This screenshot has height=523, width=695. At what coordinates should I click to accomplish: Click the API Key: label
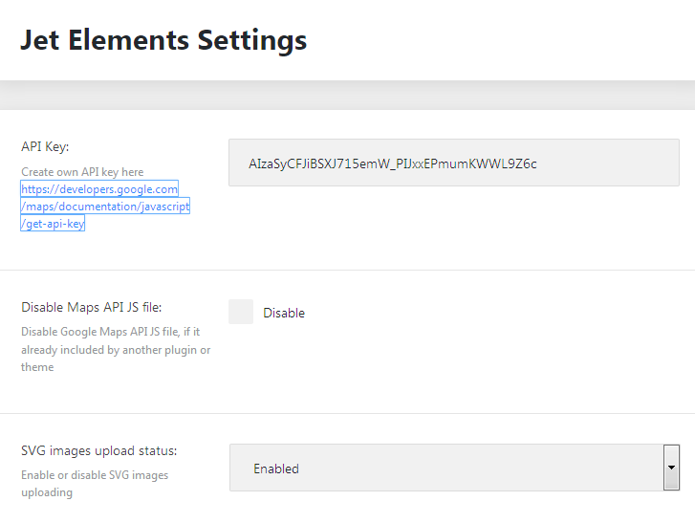(45, 146)
